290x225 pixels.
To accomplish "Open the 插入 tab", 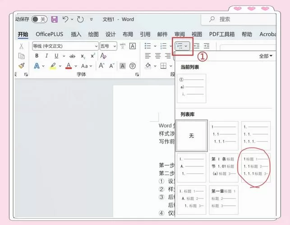I will (x=76, y=34).
